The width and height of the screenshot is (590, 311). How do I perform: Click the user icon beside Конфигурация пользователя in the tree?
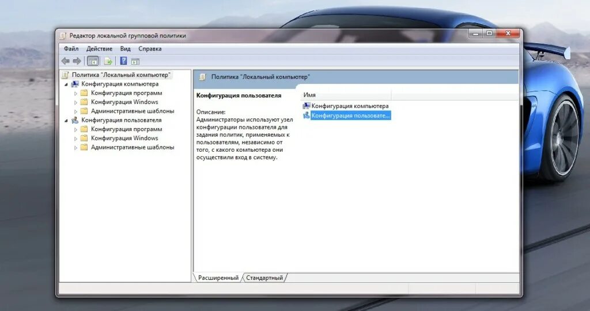(75, 120)
